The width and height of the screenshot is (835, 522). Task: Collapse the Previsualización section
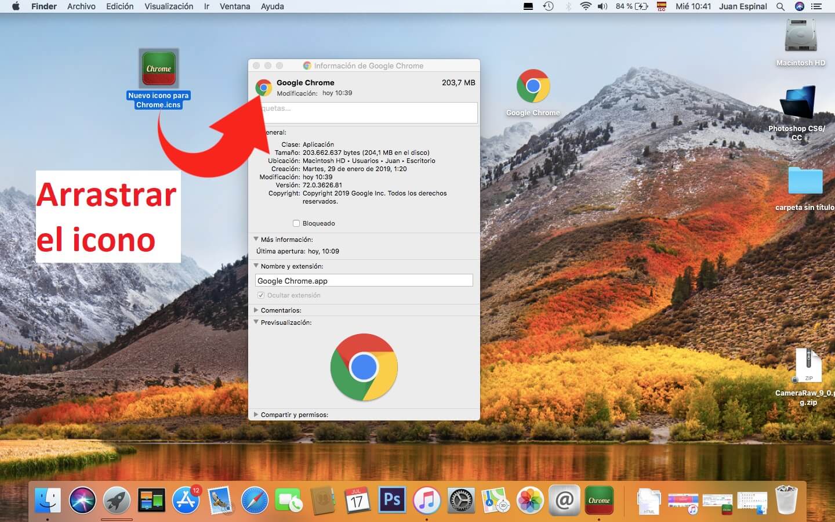click(x=256, y=322)
